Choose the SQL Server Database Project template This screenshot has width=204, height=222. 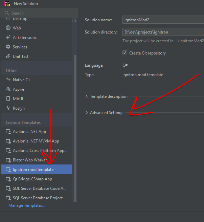37,198
